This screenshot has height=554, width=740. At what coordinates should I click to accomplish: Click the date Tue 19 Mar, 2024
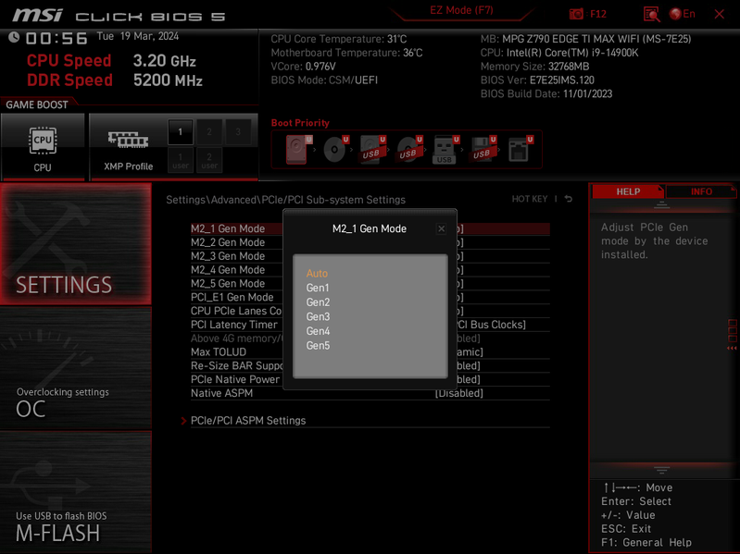138,36
